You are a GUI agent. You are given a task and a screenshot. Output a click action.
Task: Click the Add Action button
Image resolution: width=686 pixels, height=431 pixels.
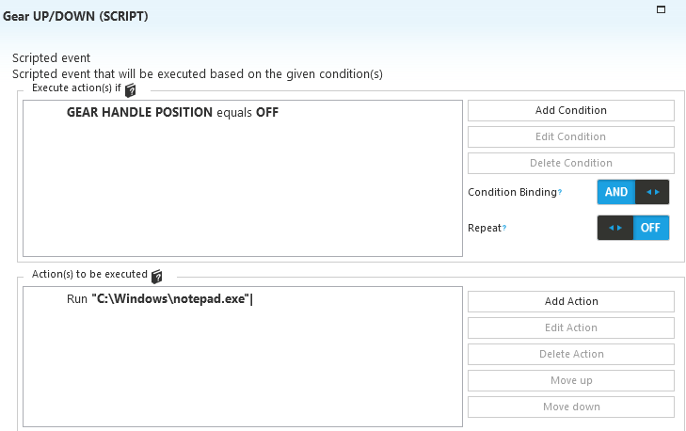pos(571,301)
